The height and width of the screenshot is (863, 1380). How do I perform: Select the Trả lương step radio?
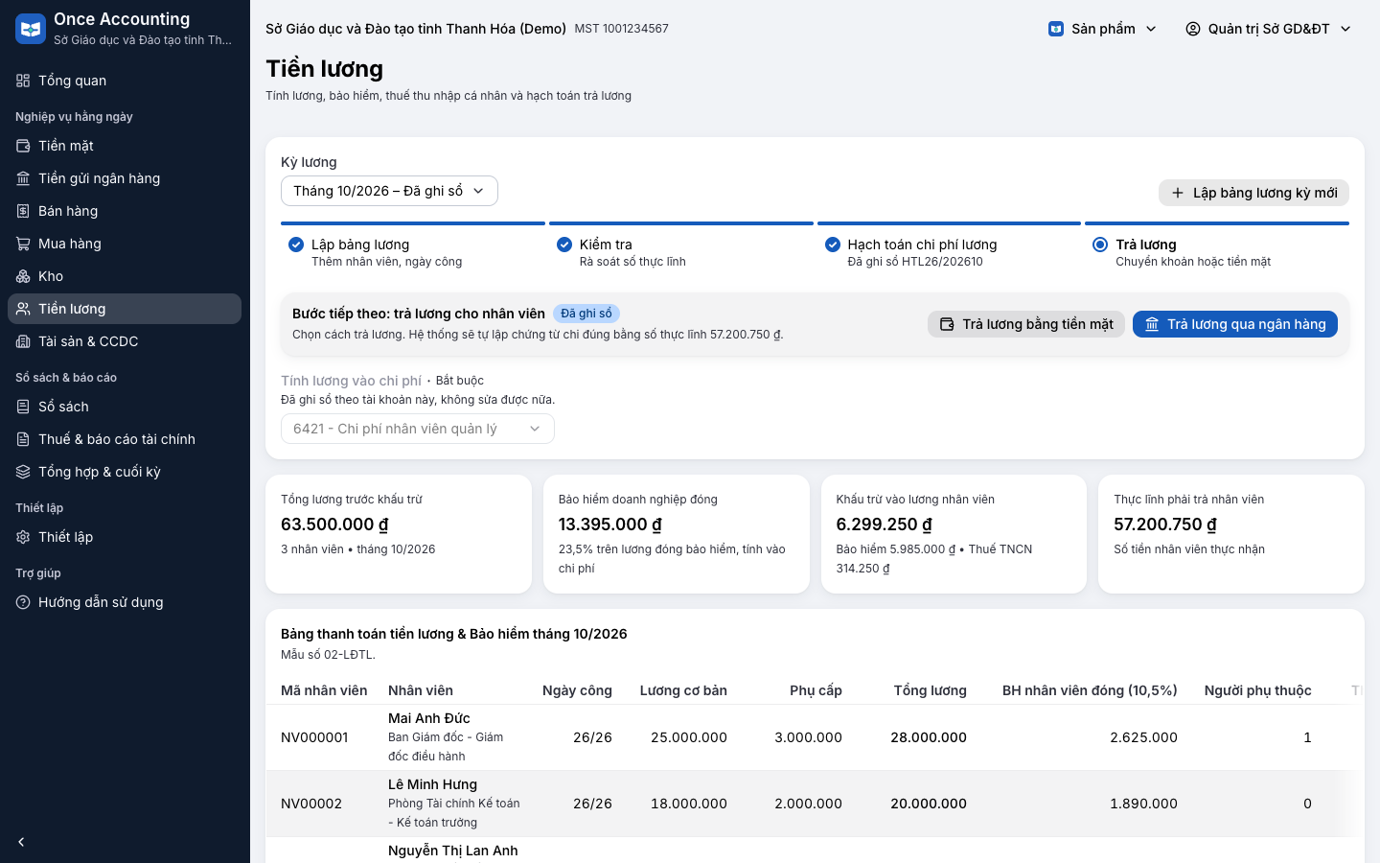(1100, 245)
